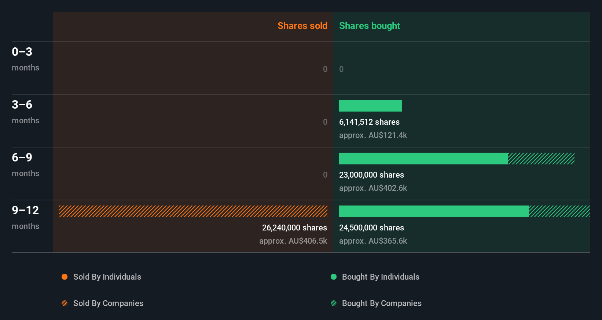The image size is (602, 320).
Task: Click the 0–3 months row label
Action: [x=25, y=59]
